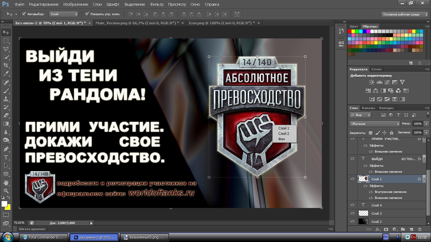The image size is (431, 242).
Task: Delete layer using the trash icon
Action: [x=420, y=229]
